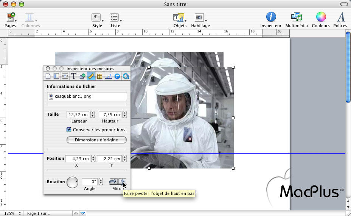
Task: Adjust the Largeur stepper arrows
Action: pos(92,115)
